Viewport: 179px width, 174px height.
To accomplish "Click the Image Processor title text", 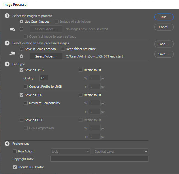I will 15,5.
